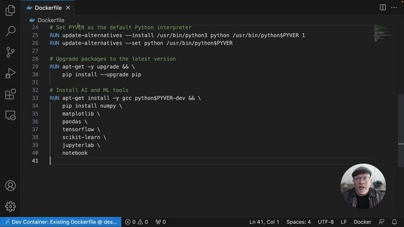Screen dimensions: 404x227
Task: Change end of line sequence LF
Action: [x=343, y=222]
